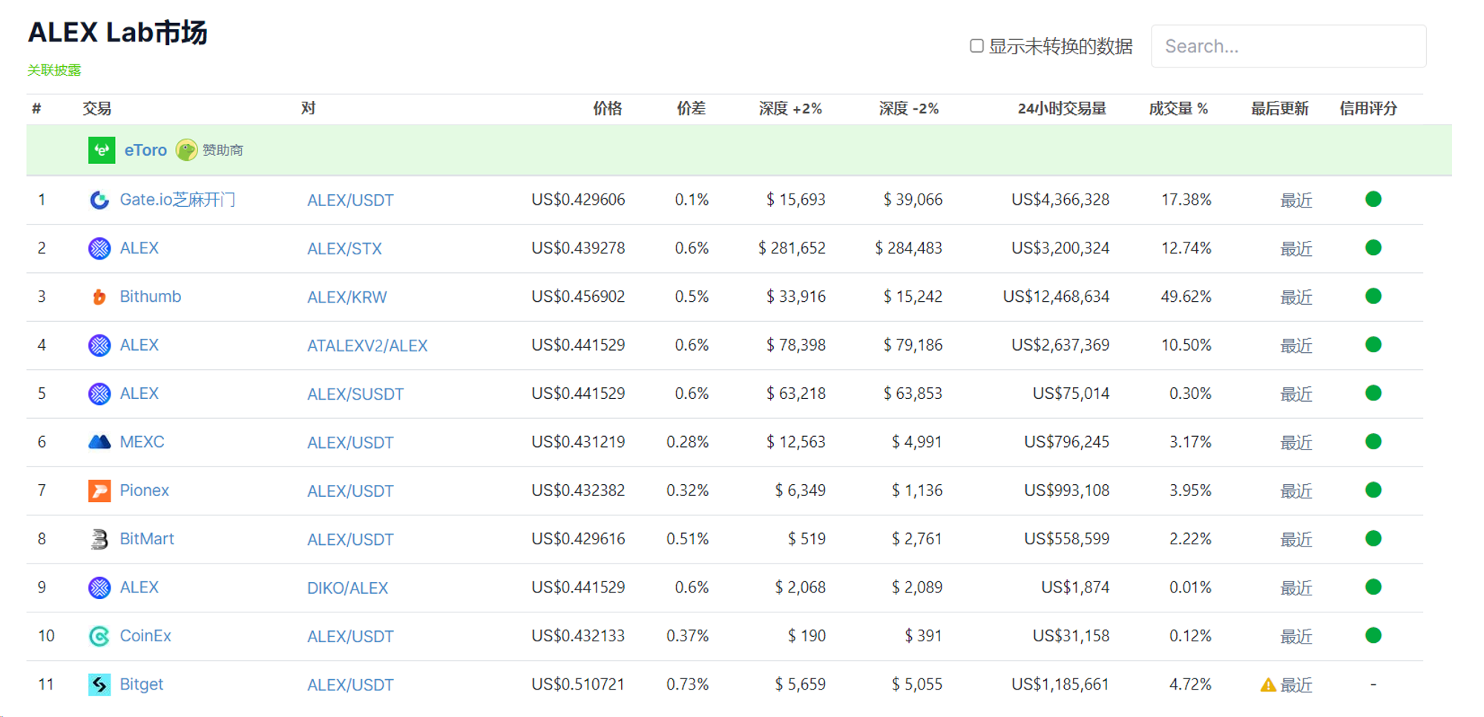Click inside the Search input field

click(1288, 45)
